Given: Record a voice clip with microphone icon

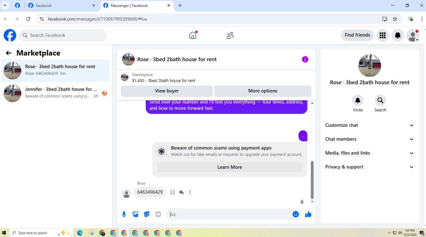Looking at the screenshot, I should 124,214.
